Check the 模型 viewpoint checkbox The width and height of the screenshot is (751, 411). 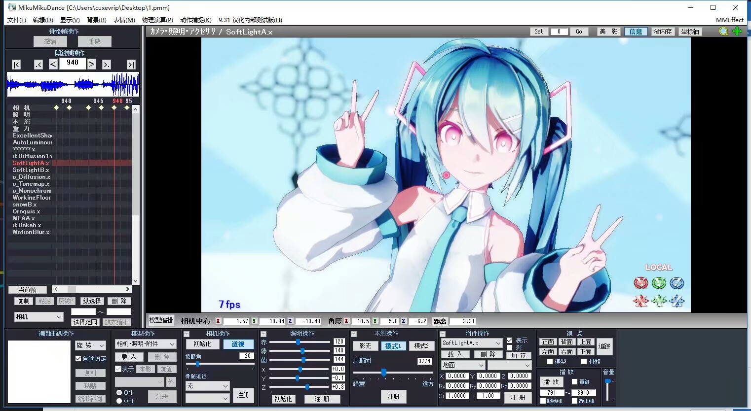pos(550,361)
